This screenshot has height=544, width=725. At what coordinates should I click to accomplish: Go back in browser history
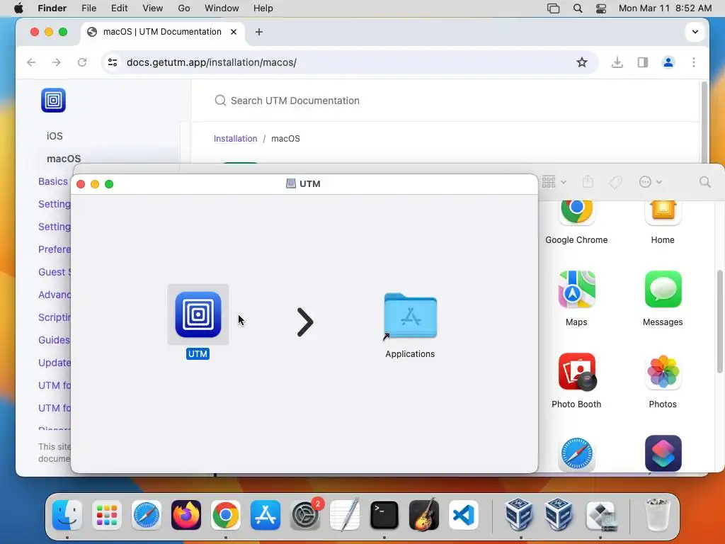pos(31,62)
